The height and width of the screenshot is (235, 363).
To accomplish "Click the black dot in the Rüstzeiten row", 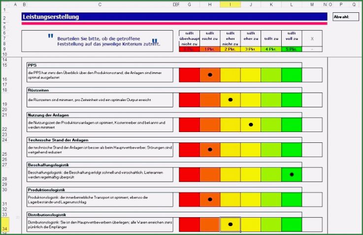I will 230,100.
